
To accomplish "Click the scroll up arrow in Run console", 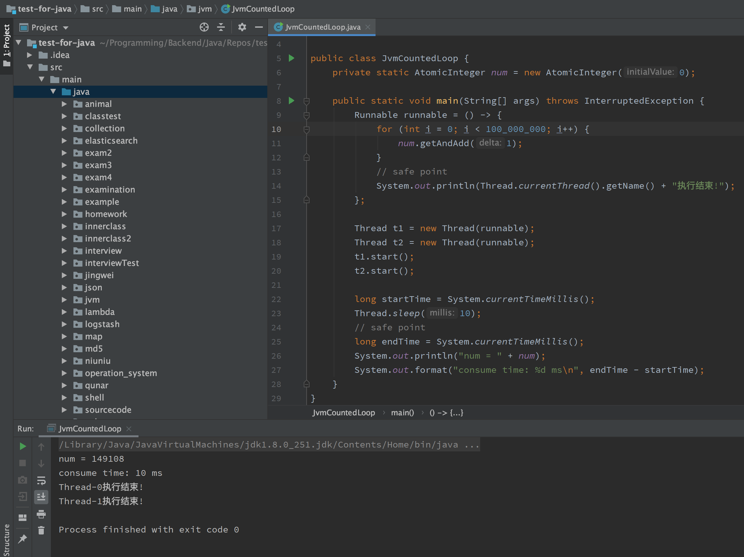I will pos(41,446).
